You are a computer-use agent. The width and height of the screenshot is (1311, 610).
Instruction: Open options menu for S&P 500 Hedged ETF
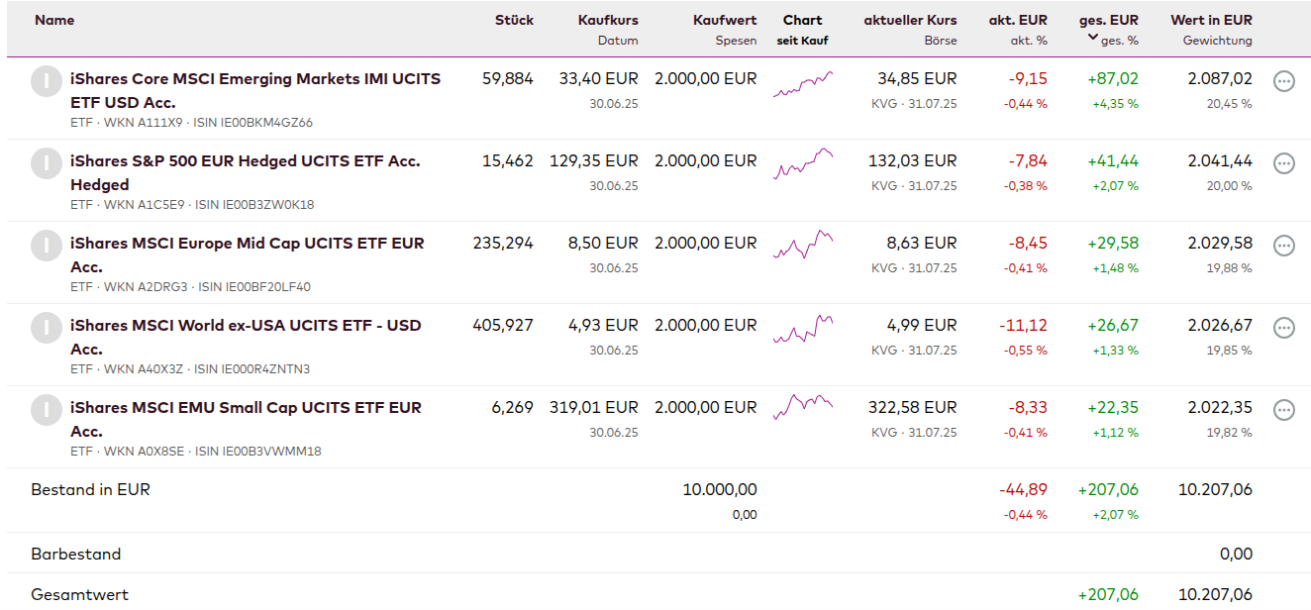1283,163
